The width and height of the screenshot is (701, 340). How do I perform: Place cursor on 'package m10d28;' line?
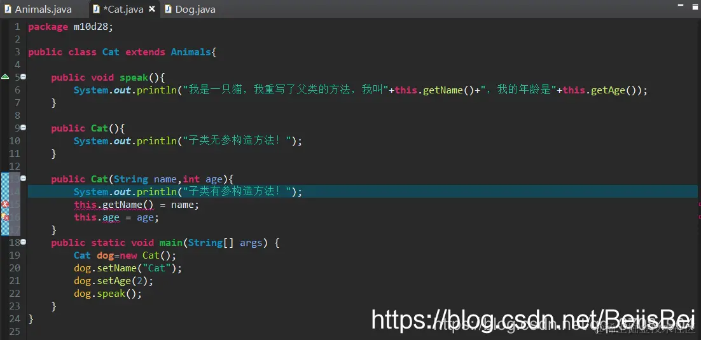coord(71,27)
